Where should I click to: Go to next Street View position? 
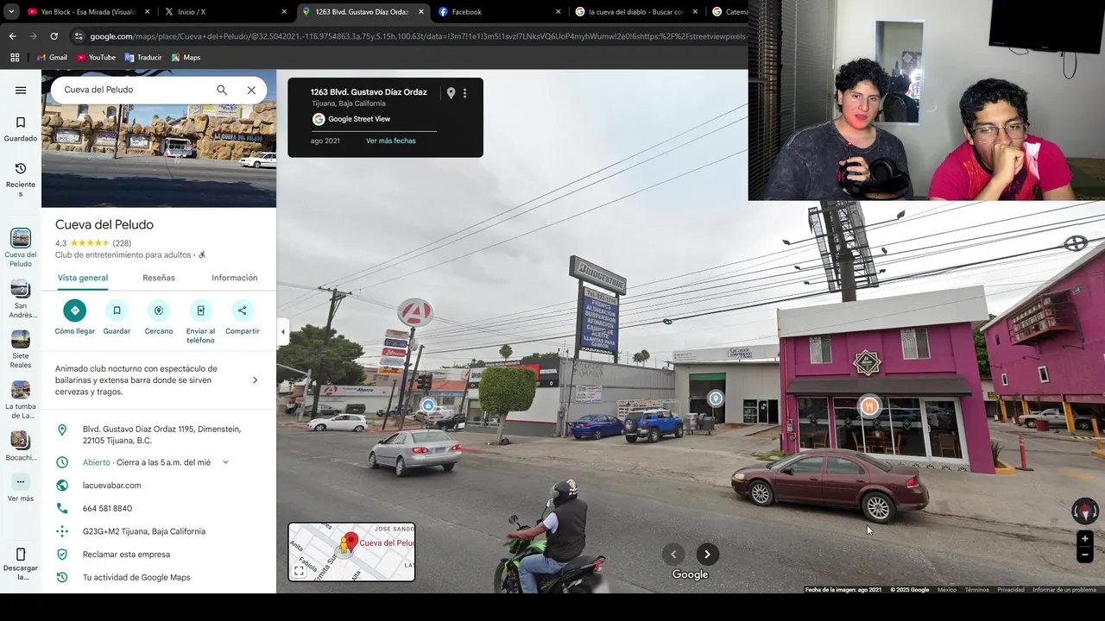click(x=707, y=555)
